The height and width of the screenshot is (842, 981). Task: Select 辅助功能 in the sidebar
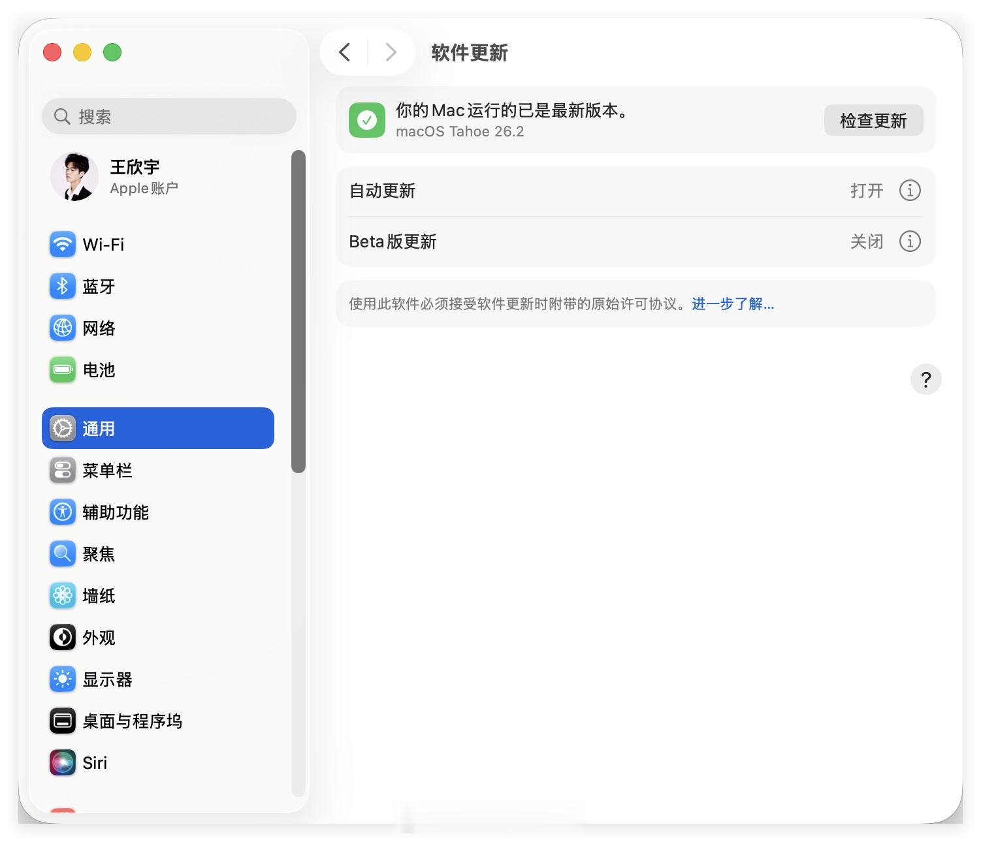tap(158, 512)
